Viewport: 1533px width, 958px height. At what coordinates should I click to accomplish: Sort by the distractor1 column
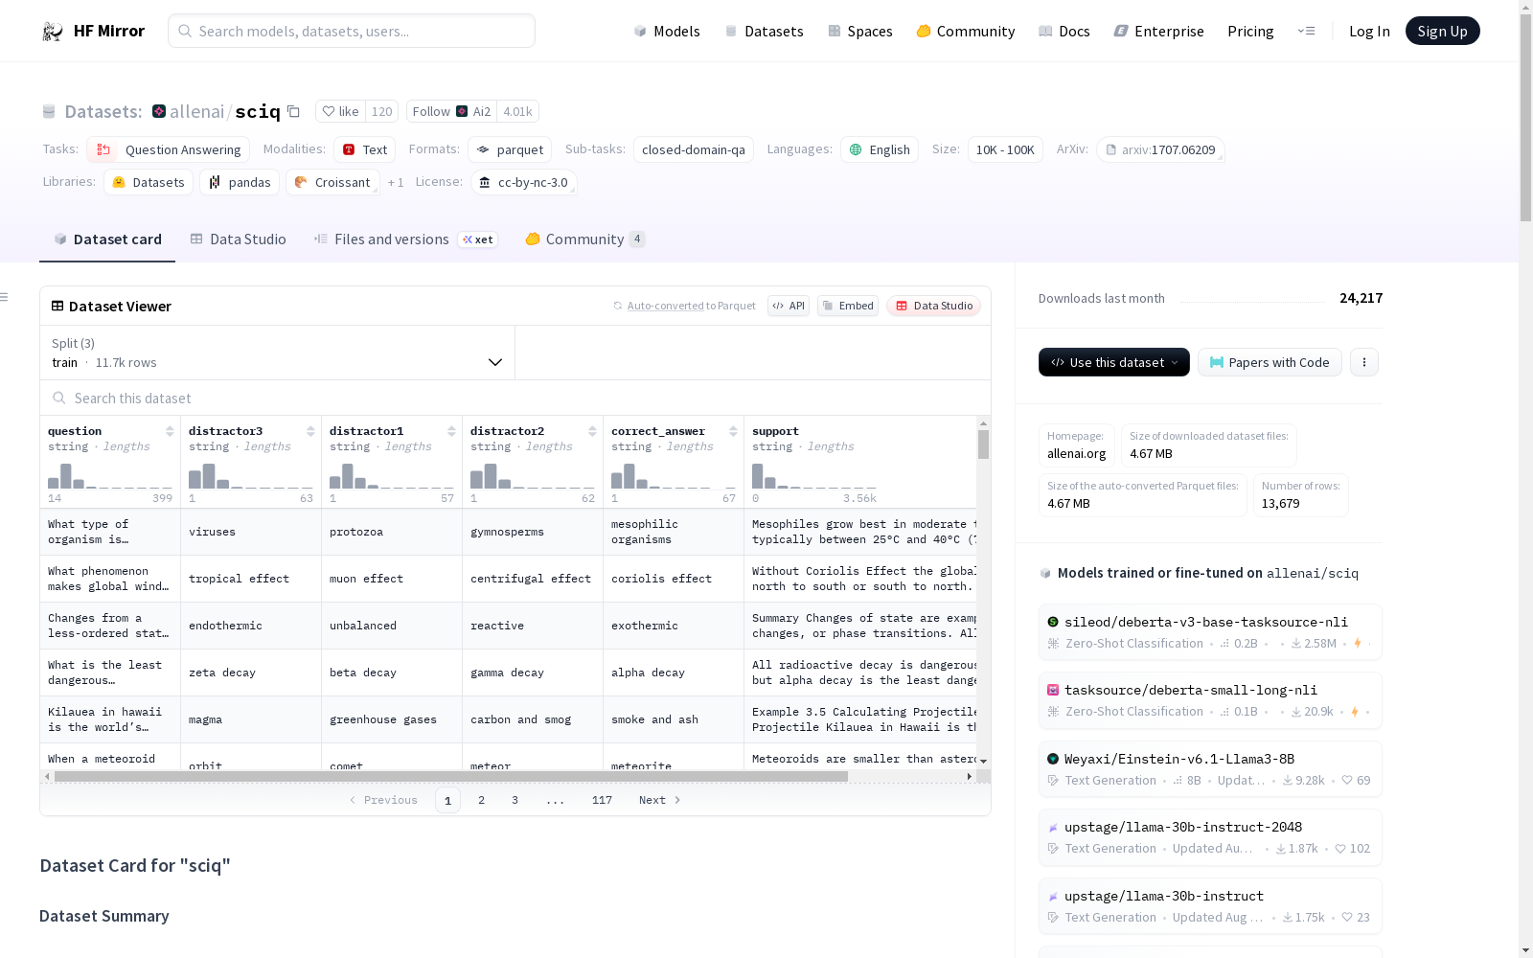click(x=451, y=431)
